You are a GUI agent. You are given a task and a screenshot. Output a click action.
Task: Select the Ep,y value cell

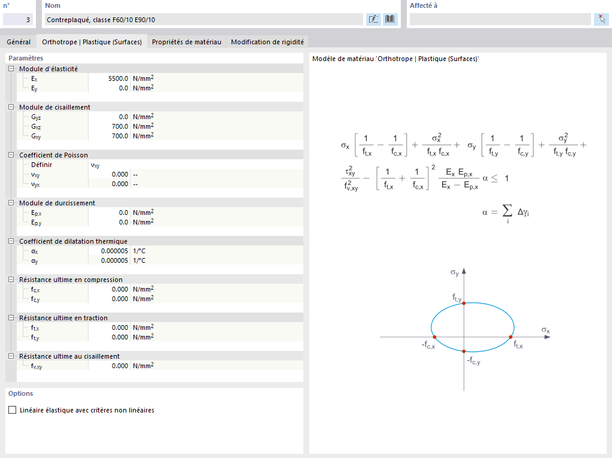pyautogui.click(x=109, y=222)
